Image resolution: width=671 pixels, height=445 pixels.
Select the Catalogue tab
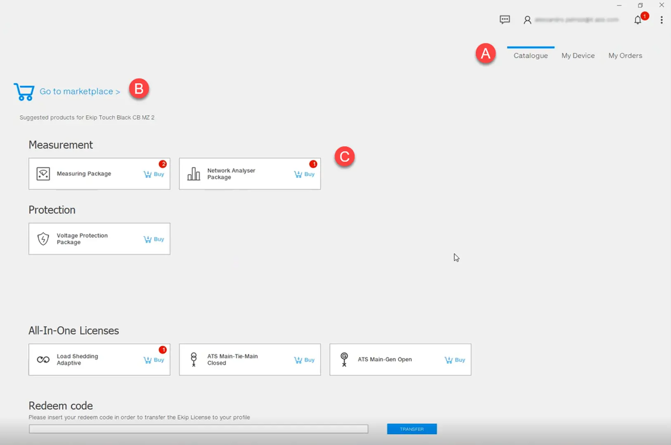531,55
